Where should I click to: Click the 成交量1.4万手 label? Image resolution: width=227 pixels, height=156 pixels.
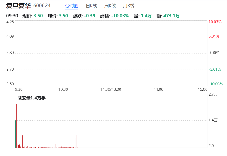click(31, 98)
